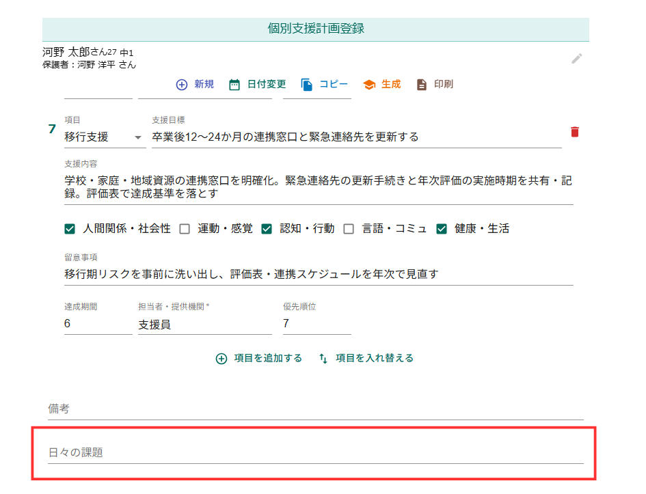Click the コピー copy icon
646x494 pixels.
307,85
